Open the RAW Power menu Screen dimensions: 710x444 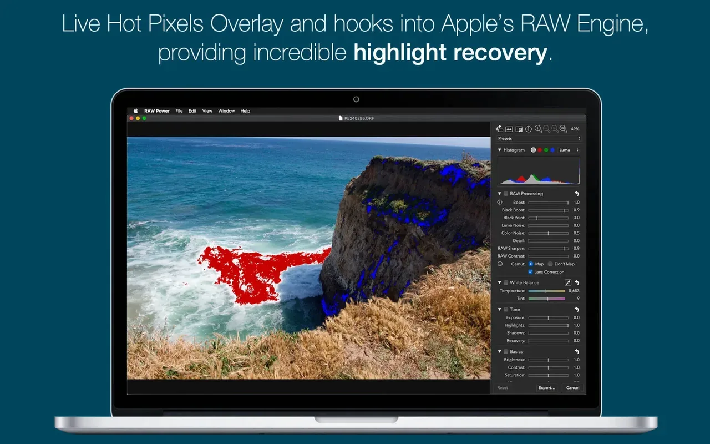coord(157,111)
